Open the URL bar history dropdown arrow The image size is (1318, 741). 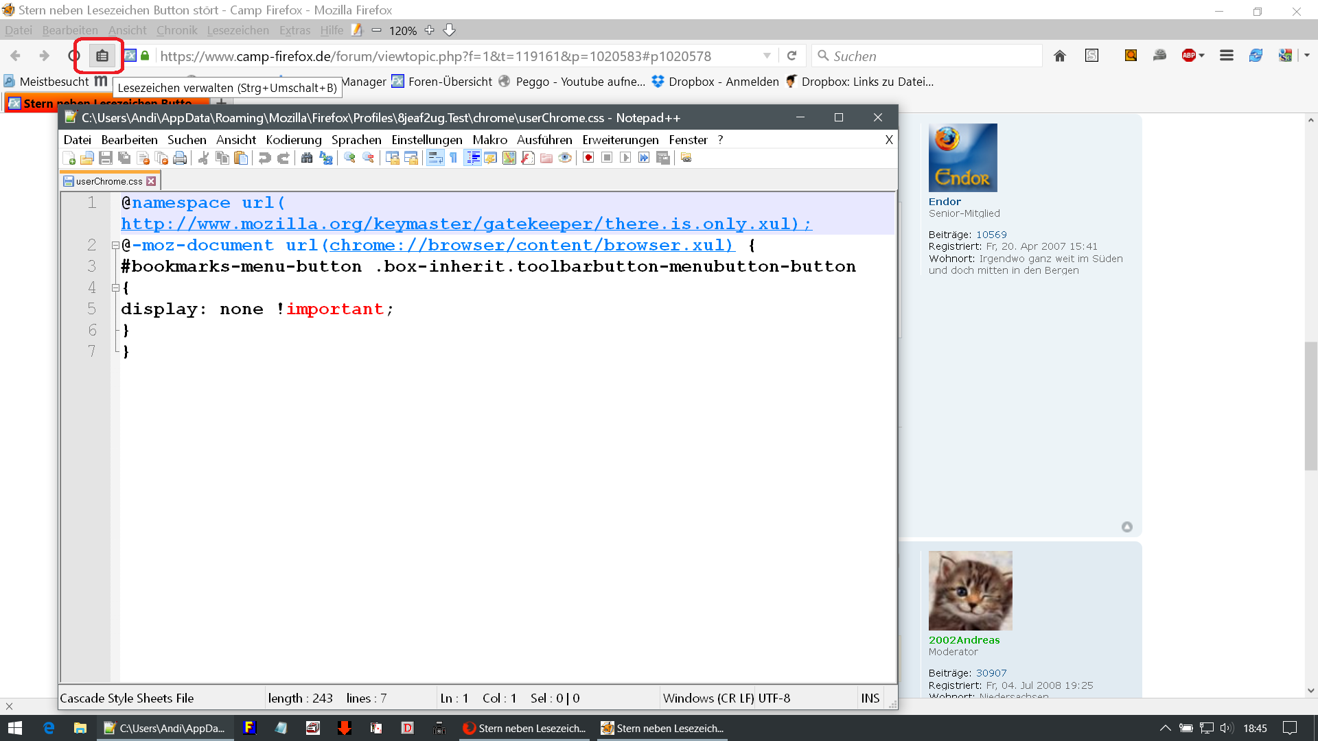click(767, 56)
